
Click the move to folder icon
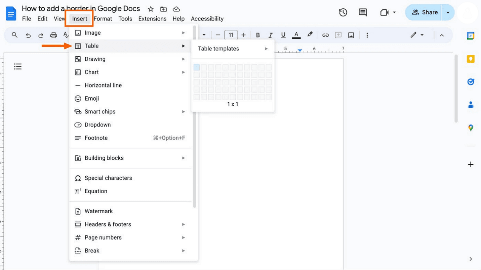[x=163, y=9]
